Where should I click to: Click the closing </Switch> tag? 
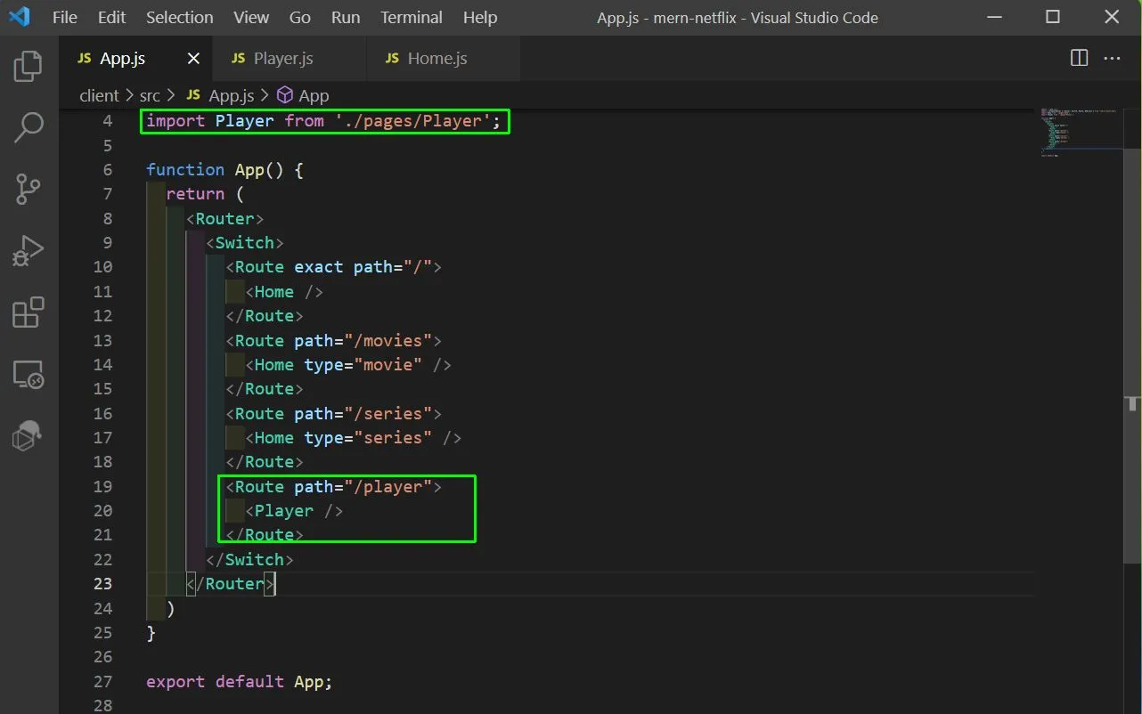point(249,560)
